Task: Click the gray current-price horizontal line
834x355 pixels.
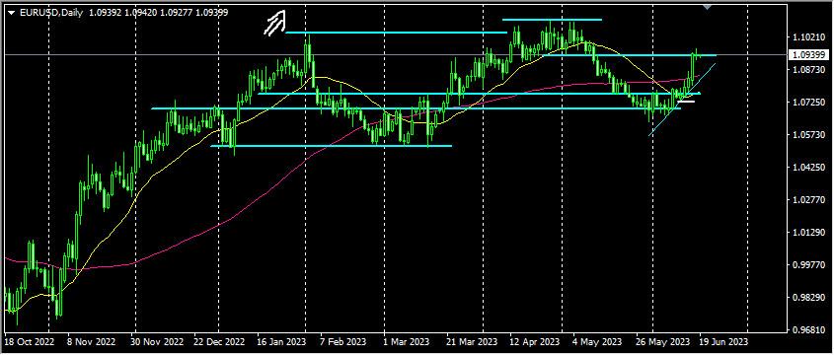Action: (394, 54)
